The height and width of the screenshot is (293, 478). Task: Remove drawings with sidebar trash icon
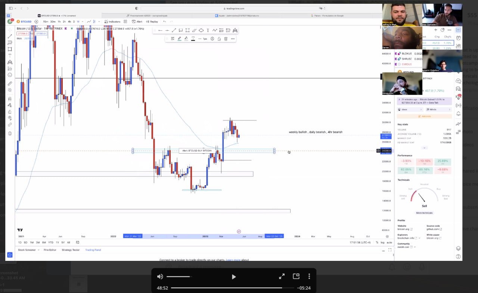tap(10, 133)
